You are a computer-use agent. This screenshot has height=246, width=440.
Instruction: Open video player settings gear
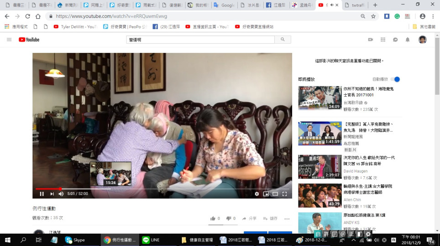[257, 194]
